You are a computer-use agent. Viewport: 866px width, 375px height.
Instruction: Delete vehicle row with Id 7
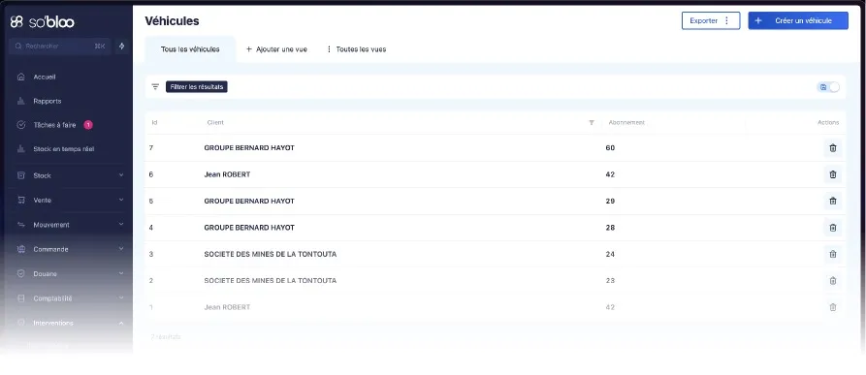(x=833, y=148)
